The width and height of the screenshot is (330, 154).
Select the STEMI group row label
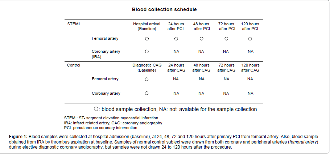[74, 24]
